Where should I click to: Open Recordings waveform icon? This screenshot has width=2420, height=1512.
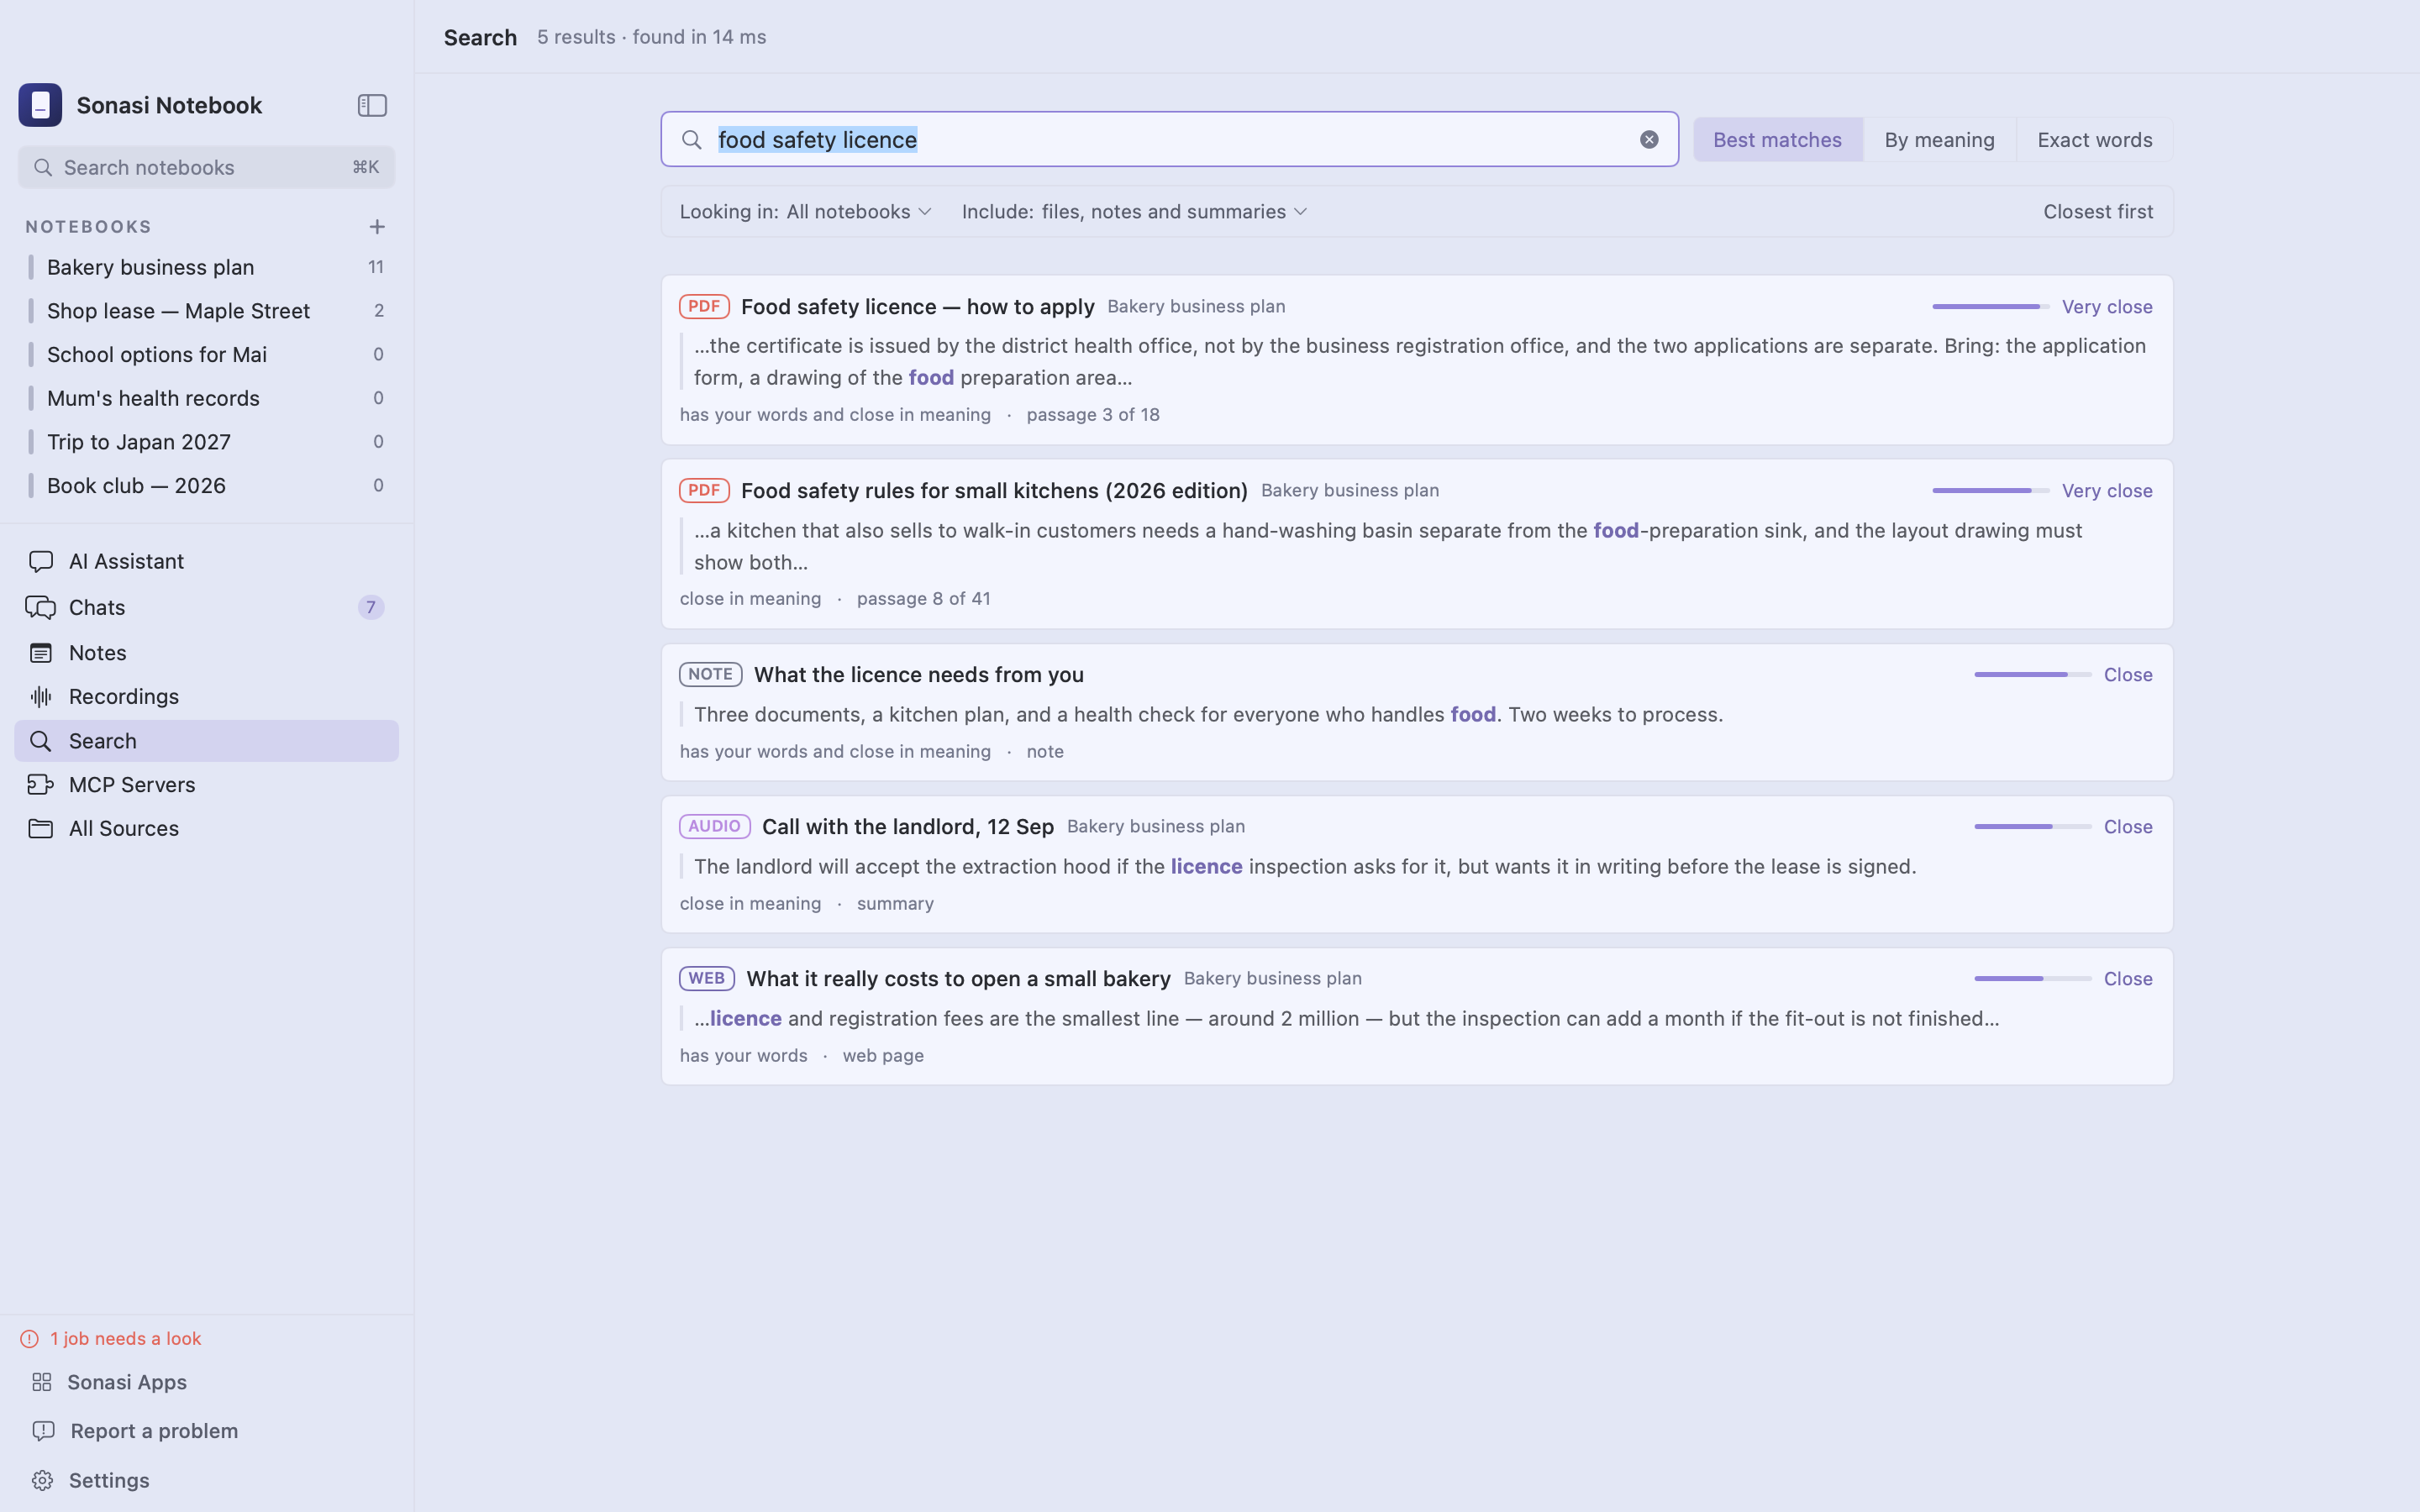pos(41,696)
